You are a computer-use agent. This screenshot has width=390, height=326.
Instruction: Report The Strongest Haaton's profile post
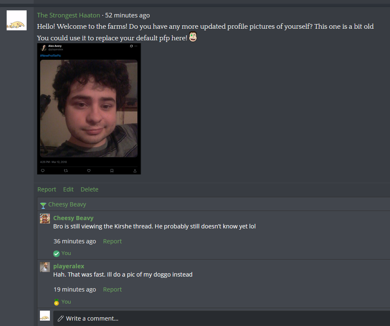pos(47,189)
